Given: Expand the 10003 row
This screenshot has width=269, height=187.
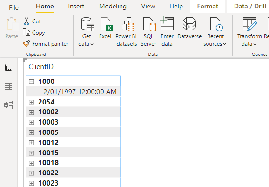Looking at the screenshot, I should 31,122.
